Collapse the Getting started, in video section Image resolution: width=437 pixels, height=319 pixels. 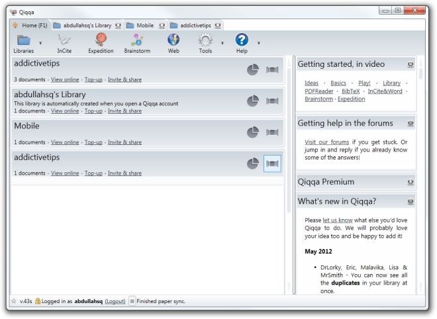[411, 65]
